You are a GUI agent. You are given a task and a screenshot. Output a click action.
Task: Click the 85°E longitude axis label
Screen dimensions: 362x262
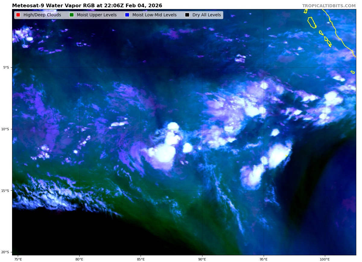(141, 259)
